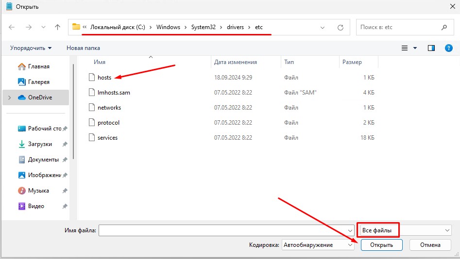Viewport: 460px width, 259px height.
Task: Select the services file
Action: click(x=107, y=138)
